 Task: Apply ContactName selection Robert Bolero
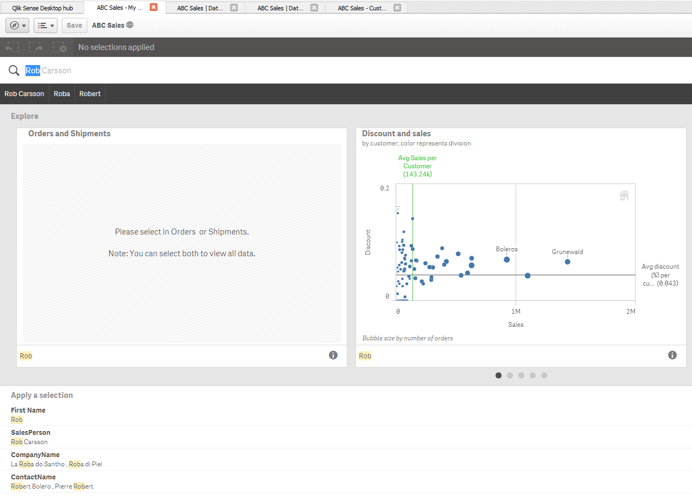click(31, 486)
